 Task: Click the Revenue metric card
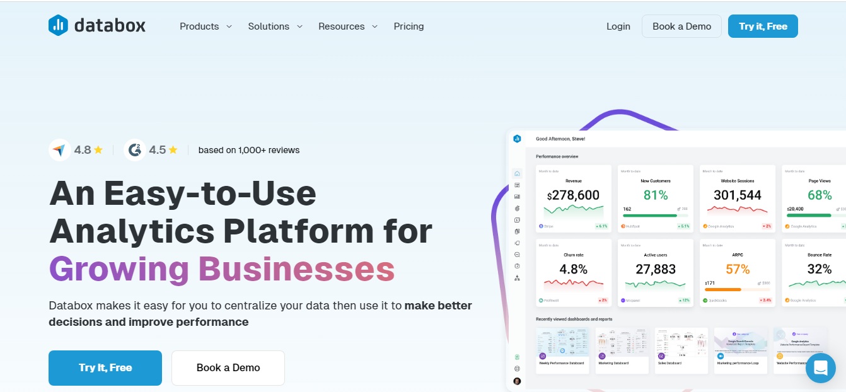pyautogui.click(x=573, y=198)
